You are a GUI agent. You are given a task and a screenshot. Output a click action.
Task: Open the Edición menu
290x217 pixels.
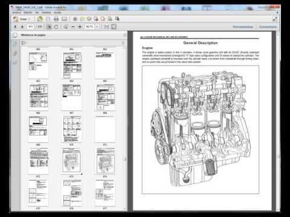click(x=28, y=13)
